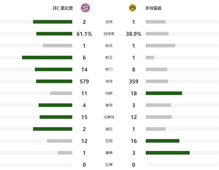Click Bayern's 579 passes value

(84, 81)
